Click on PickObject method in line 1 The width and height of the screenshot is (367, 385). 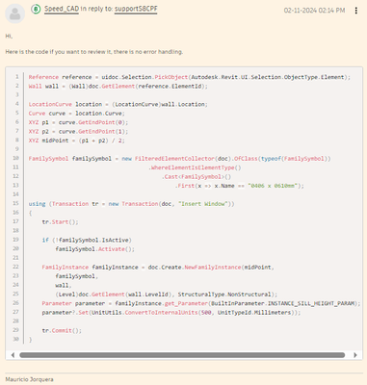pyautogui.click(x=171, y=77)
